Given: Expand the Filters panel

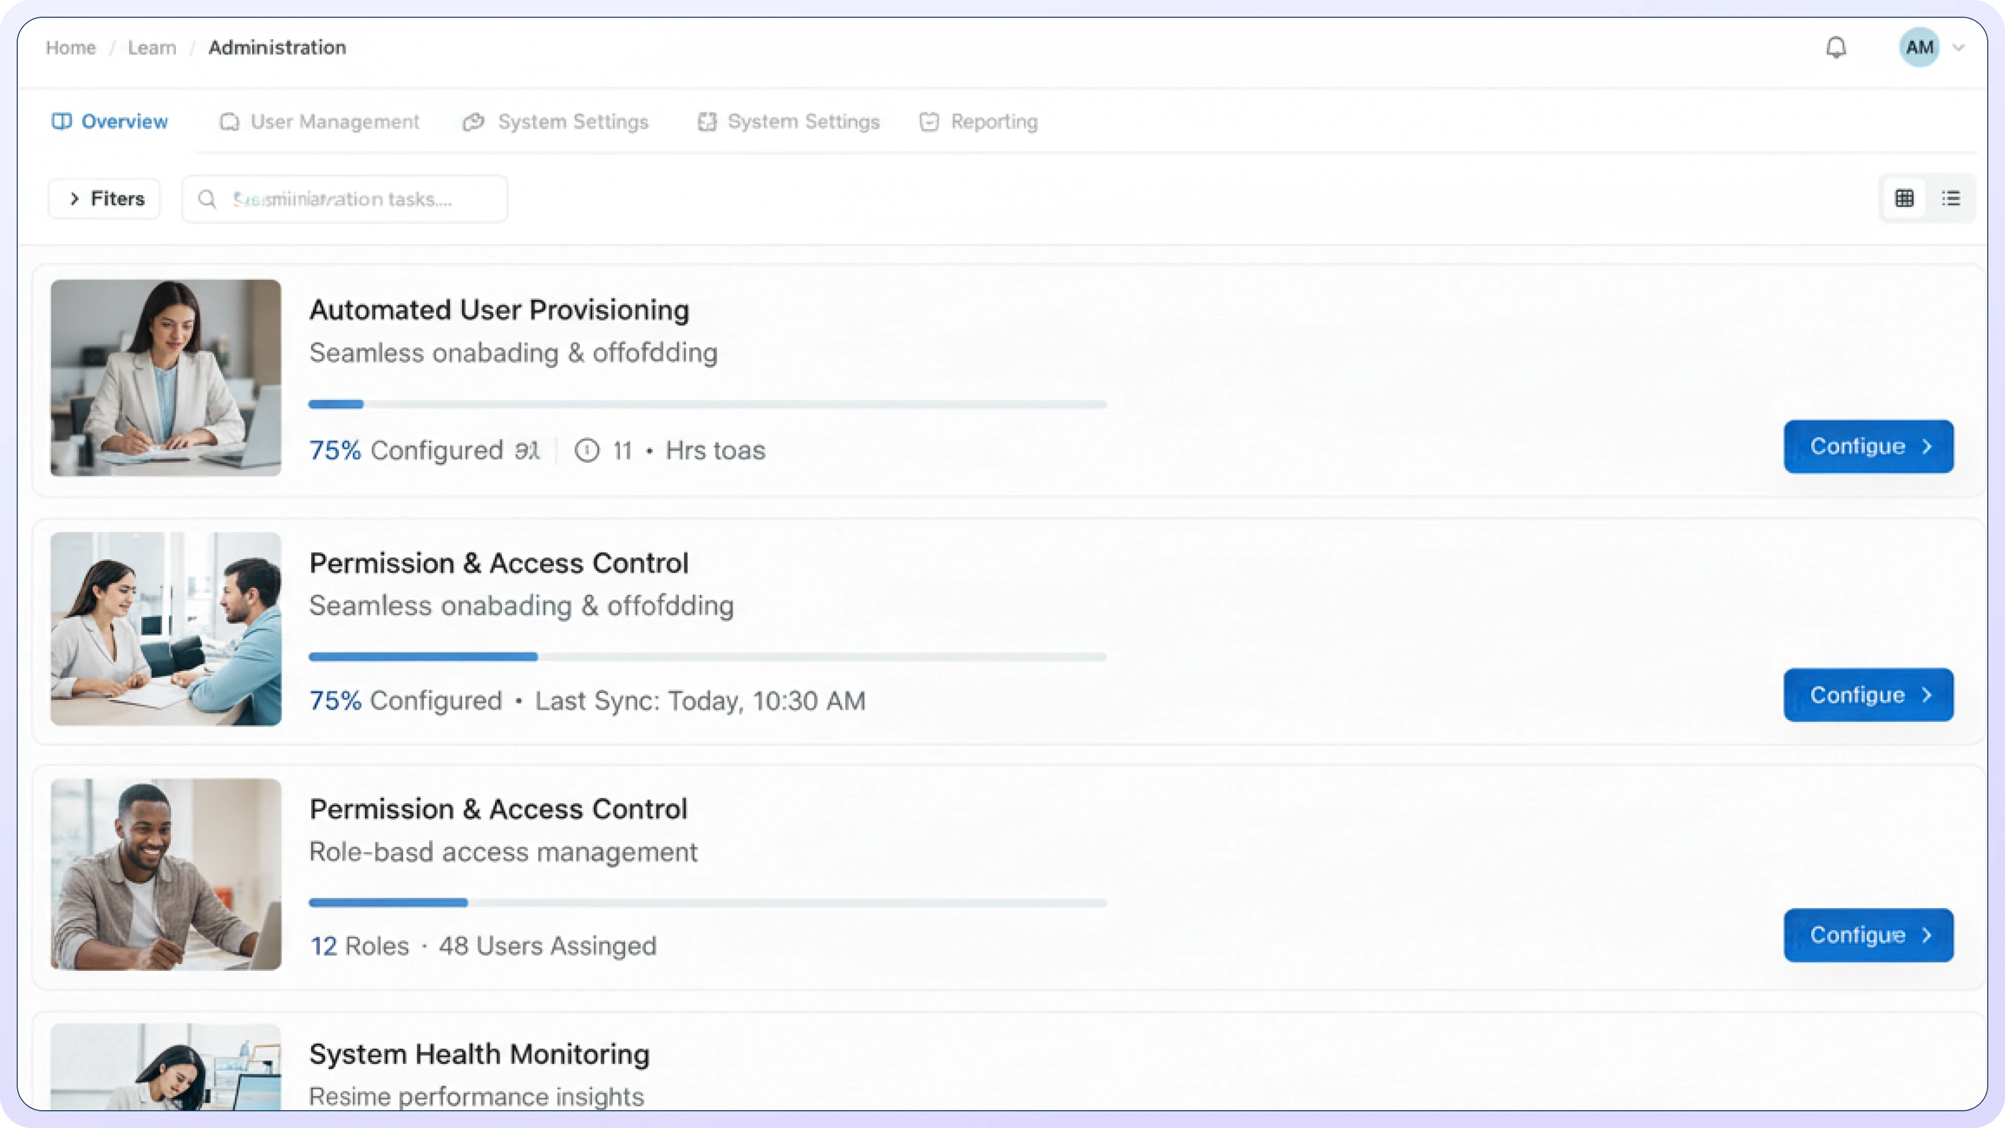Looking at the screenshot, I should pyautogui.click(x=104, y=198).
